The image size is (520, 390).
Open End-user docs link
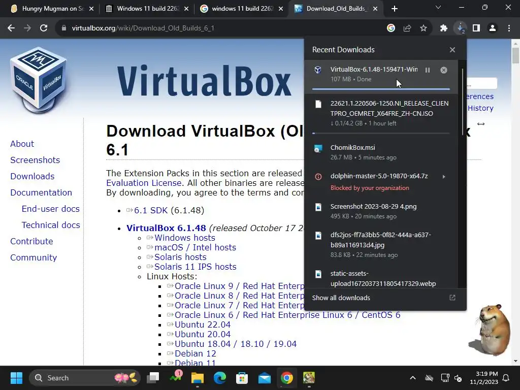(x=50, y=209)
